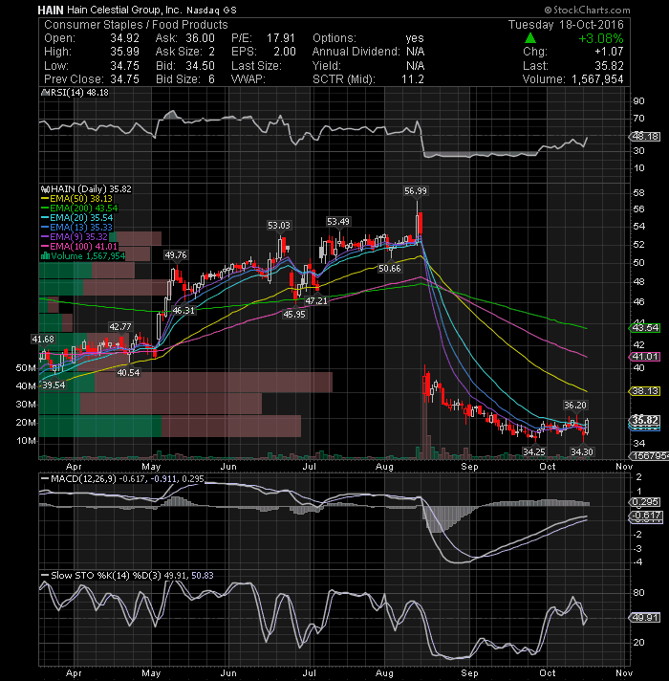Click the 'EMA(200) 43.54' legend entry
The height and width of the screenshot is (681, 669).
click(x=84, y=209)
